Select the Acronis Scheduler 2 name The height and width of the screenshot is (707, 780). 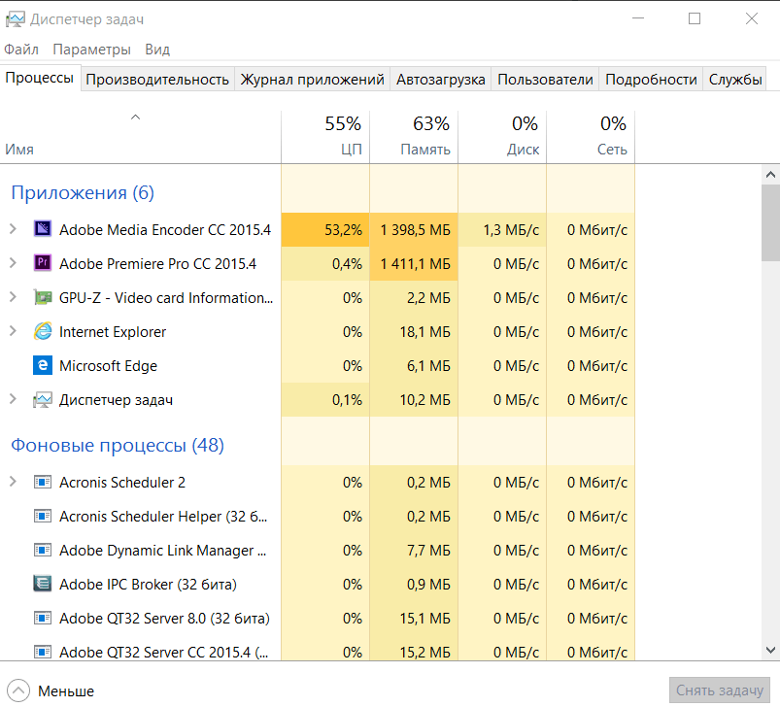(x=121, y=483)
